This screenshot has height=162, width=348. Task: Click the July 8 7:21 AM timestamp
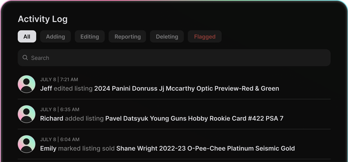point(59,80)
